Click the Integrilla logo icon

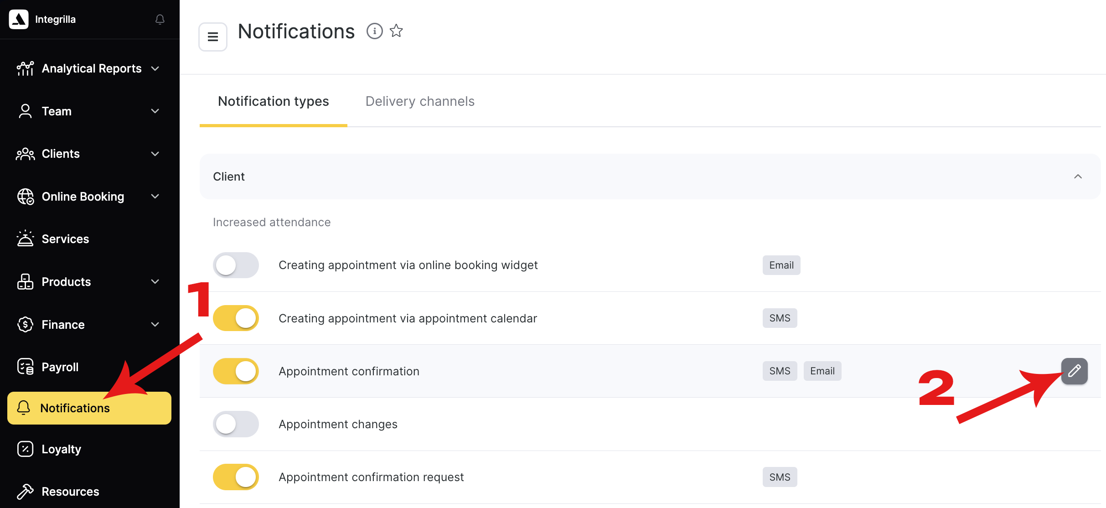pyautogui.click(x=19, y=19)
